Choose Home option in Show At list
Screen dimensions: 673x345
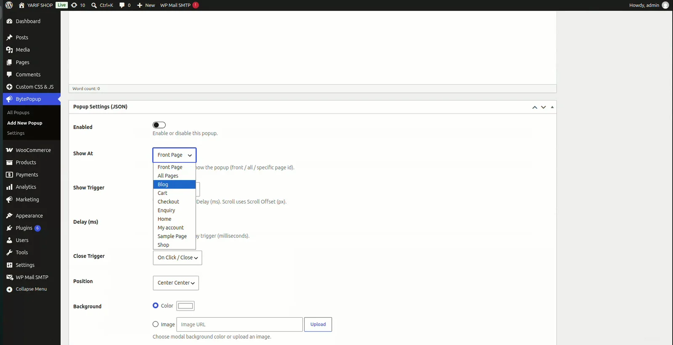(x=175, y=219)
